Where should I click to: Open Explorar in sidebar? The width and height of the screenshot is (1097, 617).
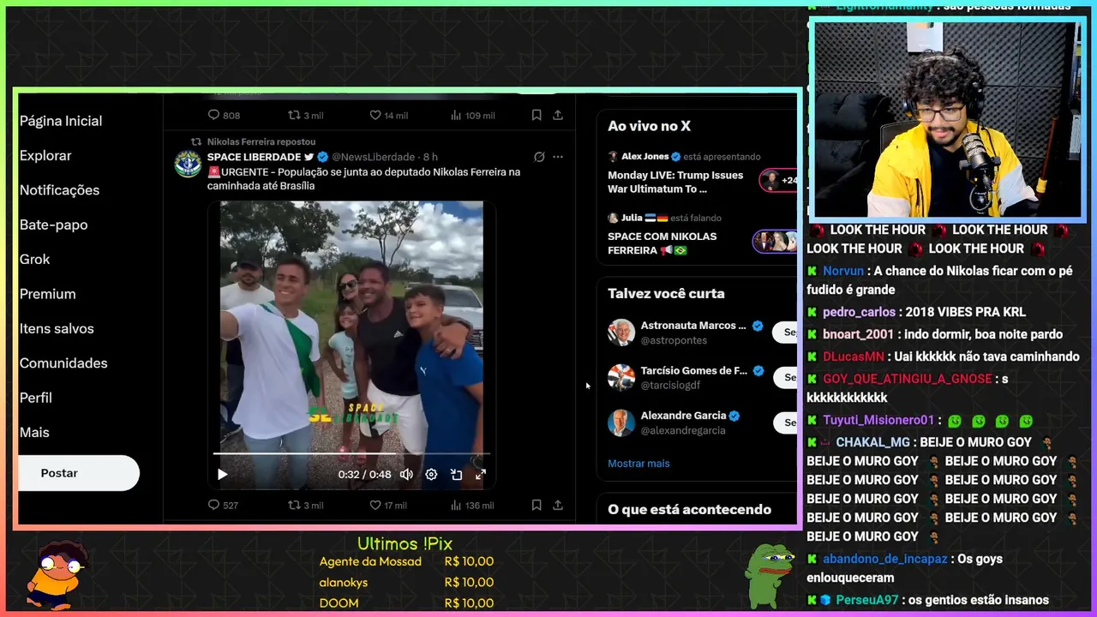pyautogui.click(x=45, y=155)
